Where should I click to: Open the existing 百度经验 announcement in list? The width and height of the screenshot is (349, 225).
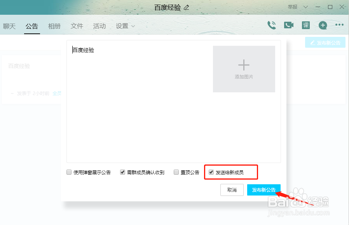(x=19, y=66)
